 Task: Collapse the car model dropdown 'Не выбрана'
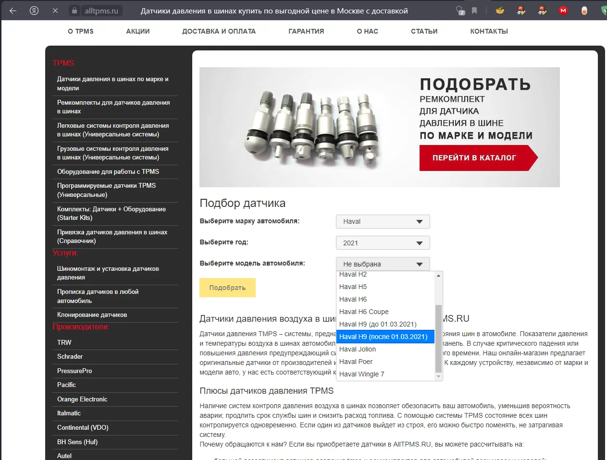[x=383, y=264]
